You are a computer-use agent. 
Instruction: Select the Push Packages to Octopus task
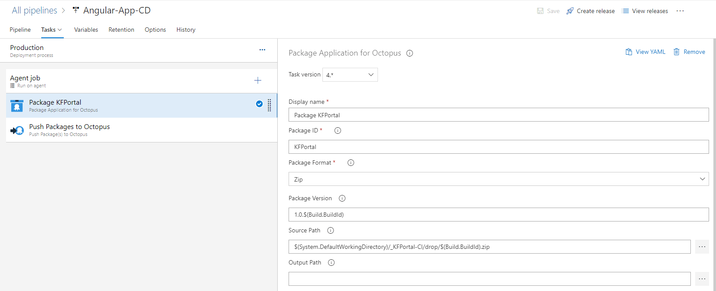(141, 130)
